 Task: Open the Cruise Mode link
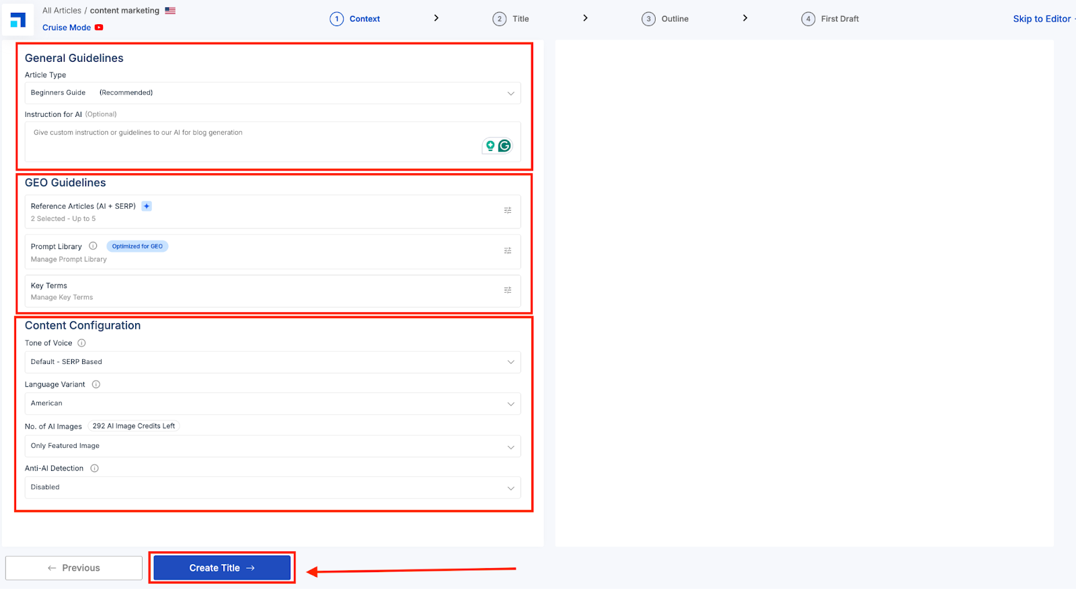pyautogui.click(x=67, y=28)
